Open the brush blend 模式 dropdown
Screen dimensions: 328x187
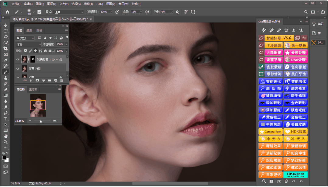(68, 12)
